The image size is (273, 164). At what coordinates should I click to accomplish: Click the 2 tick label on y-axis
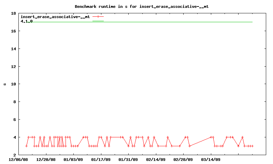(x=14, y=155)
